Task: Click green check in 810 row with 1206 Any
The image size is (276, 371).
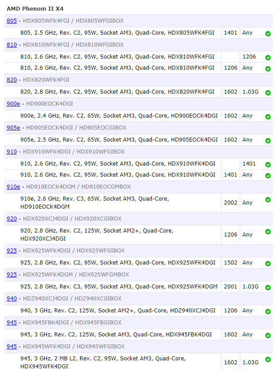Action: 268,69
